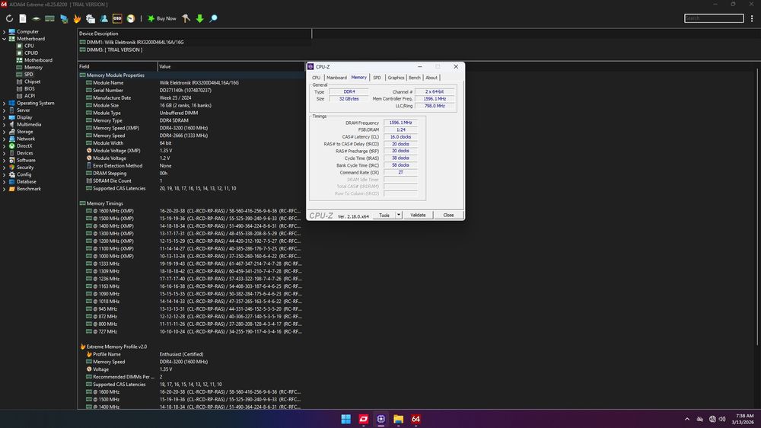761x428 pixels.
Task: Switch to CPU-Z purple taskbar icon
Action: [381, 419]
